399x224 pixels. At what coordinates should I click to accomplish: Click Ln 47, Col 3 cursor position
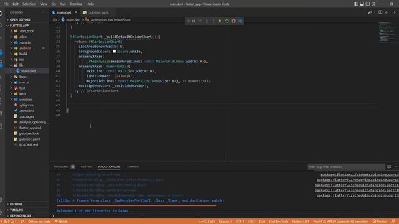[207, 222]
